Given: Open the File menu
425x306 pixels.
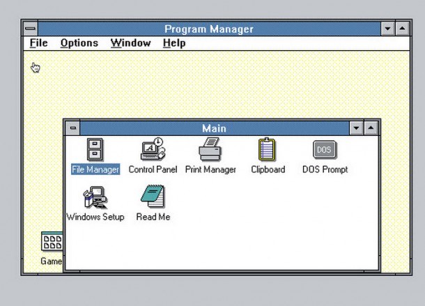Looking at the screenshot, I should click(39, 43).
